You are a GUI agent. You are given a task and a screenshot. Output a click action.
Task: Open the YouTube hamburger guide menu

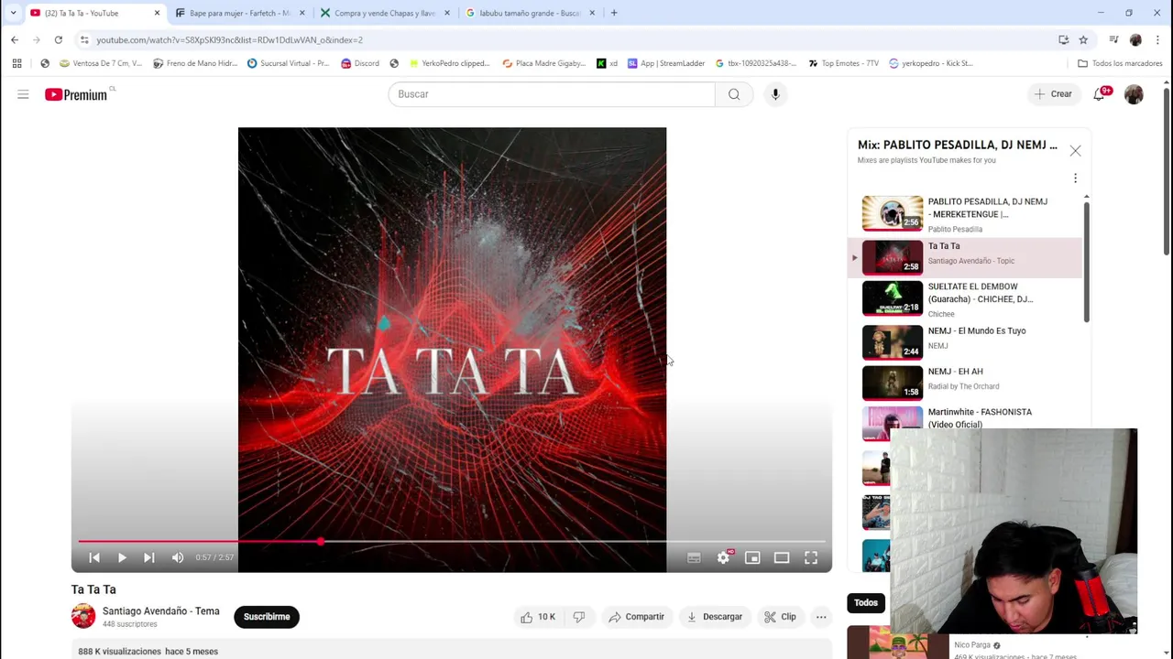pyautogui.click(x=23, y=94)
